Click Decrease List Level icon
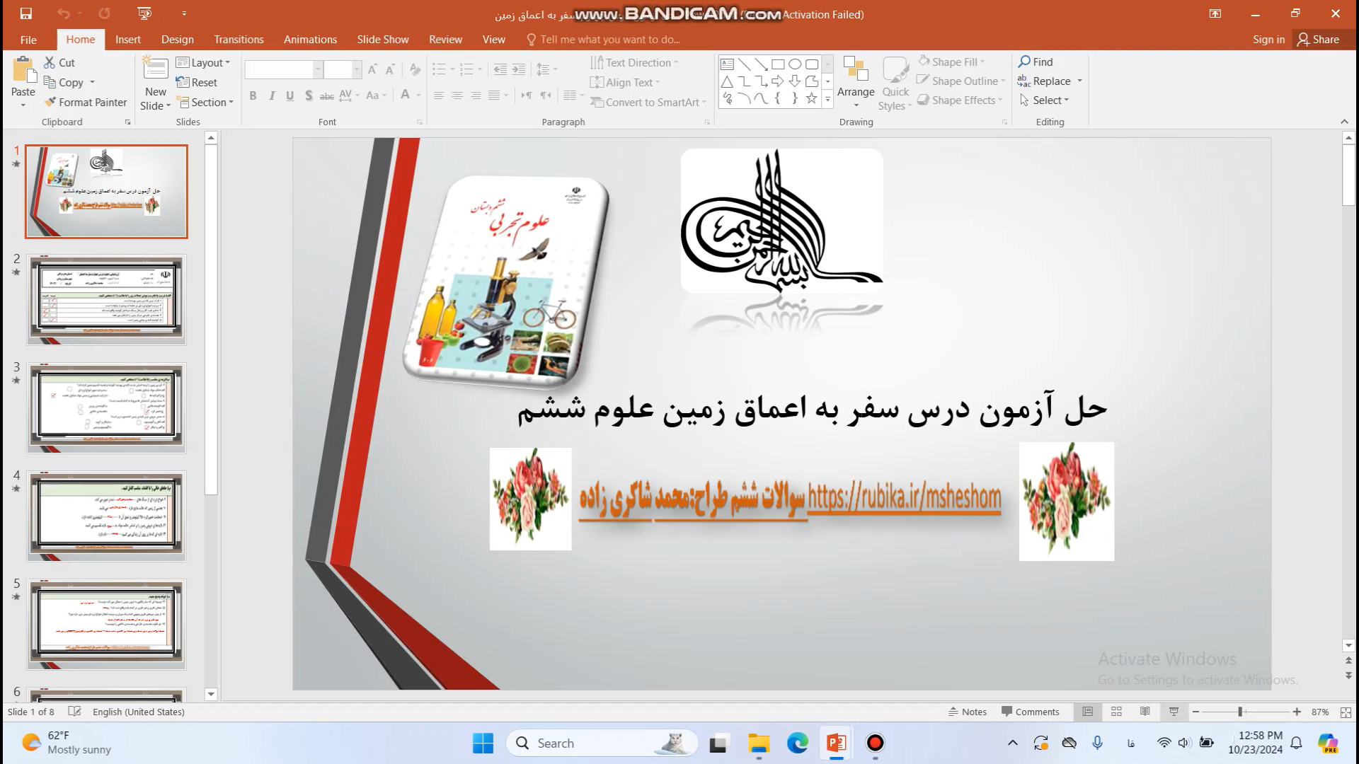The image size is (1359, 764). tap(500, 69)
